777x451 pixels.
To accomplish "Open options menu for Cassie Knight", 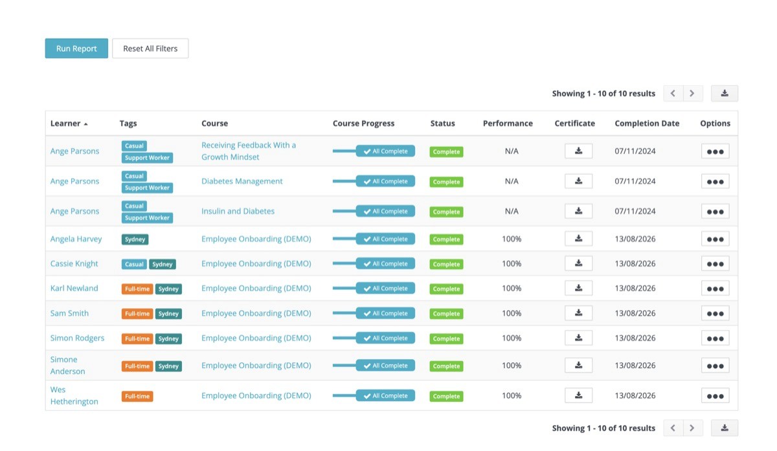I will 715,264.
